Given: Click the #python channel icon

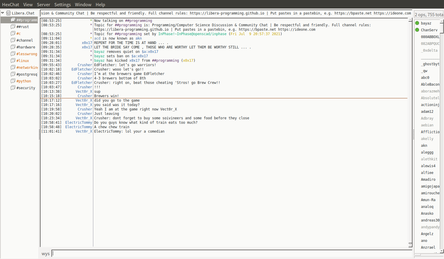Looking at the screenshot, I should coord(13,81).
